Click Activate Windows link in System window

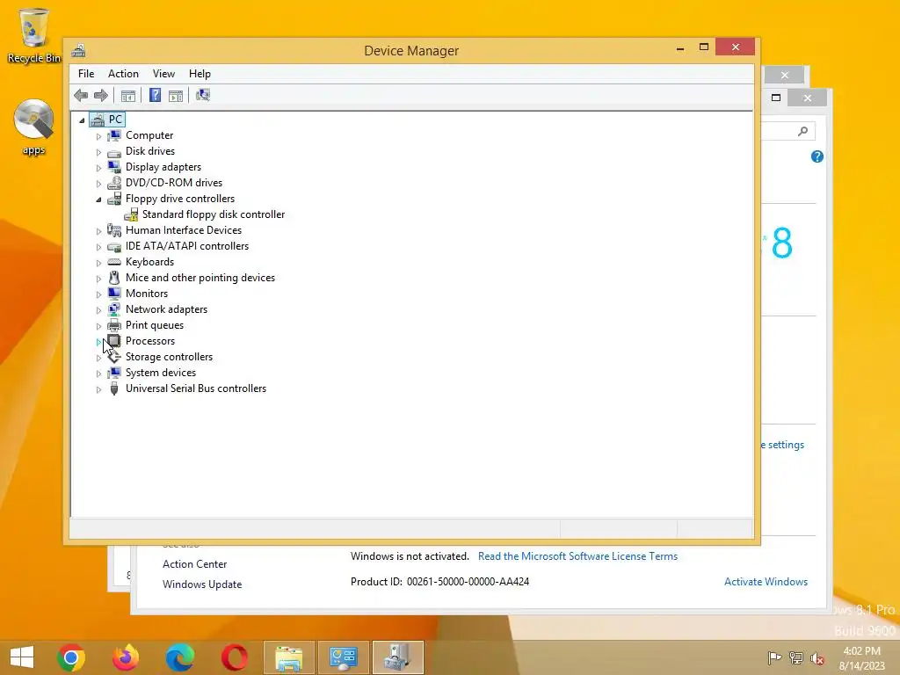766,582
